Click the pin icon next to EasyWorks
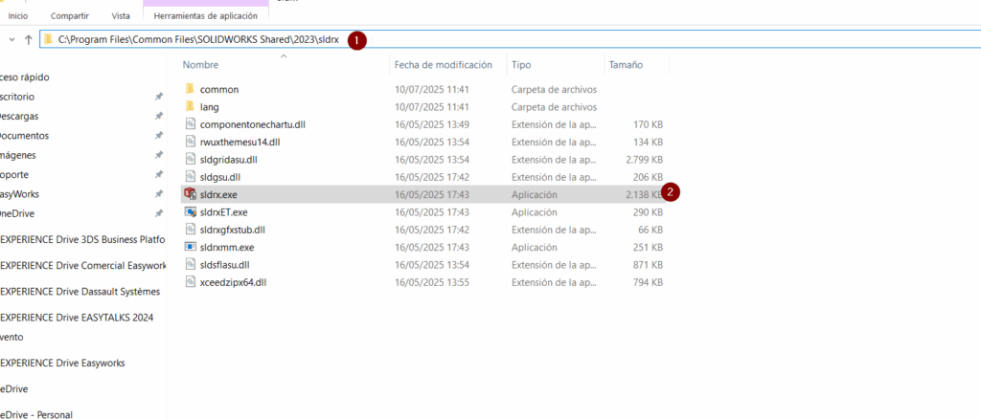Image resolution: width=981 pixels, height=419 pixels. coord(159,193)
